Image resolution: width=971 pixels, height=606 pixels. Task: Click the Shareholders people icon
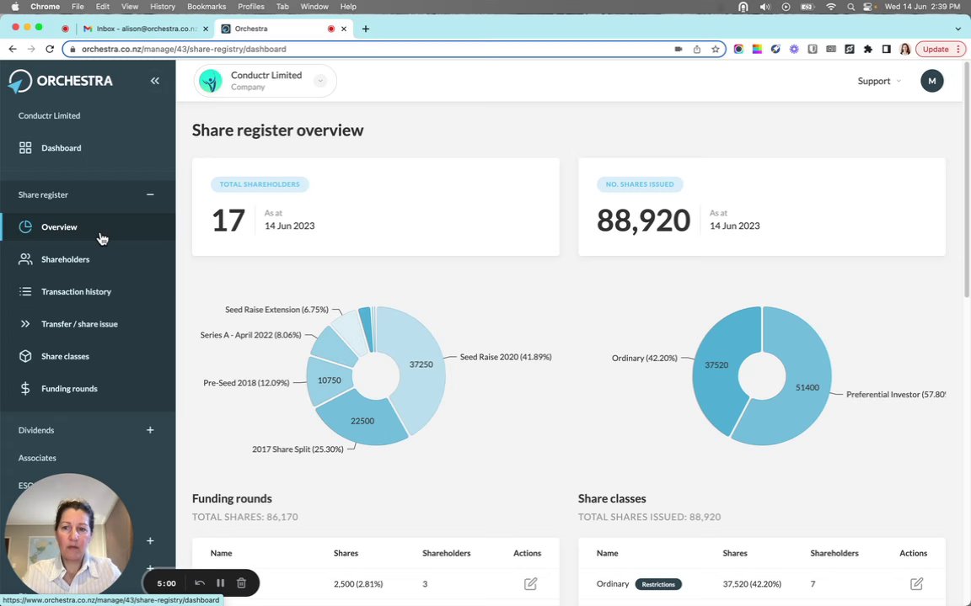pos(25,259)
